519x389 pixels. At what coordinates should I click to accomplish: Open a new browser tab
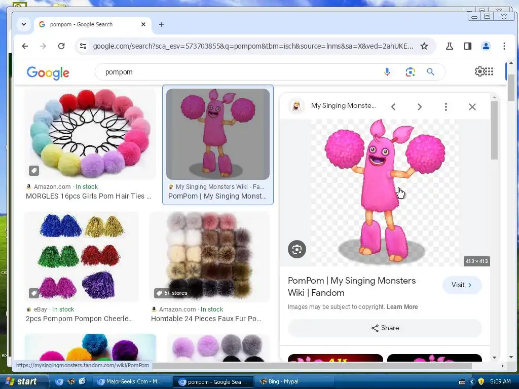click(x=162, y=24)
